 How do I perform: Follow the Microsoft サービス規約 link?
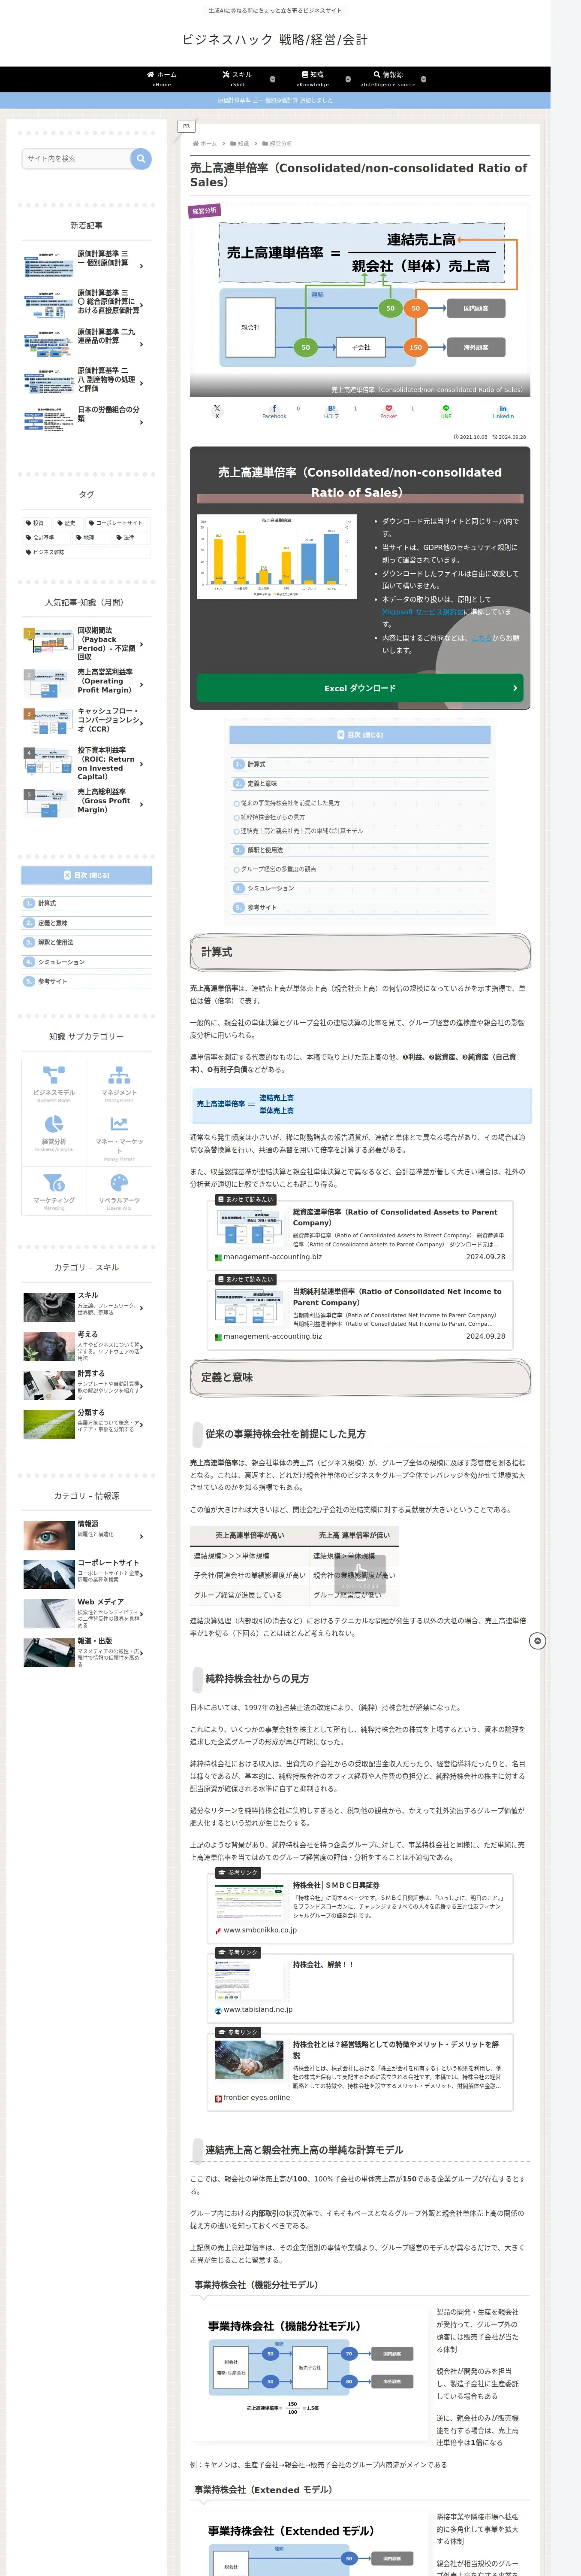coord(422,612)
